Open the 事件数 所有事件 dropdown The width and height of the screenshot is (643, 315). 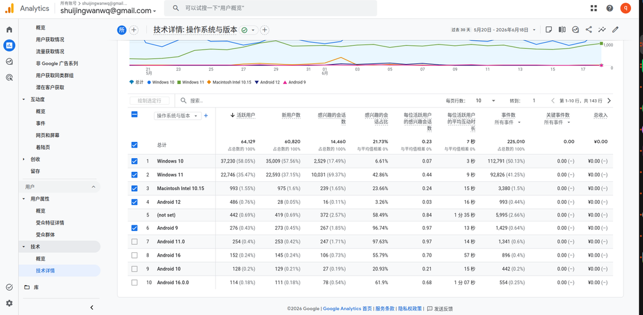(x=507, y=122)
